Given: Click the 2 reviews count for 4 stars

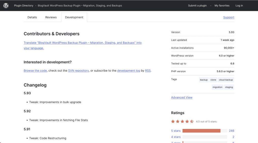Looking at the screenshot, I should [x=233, y=137].
